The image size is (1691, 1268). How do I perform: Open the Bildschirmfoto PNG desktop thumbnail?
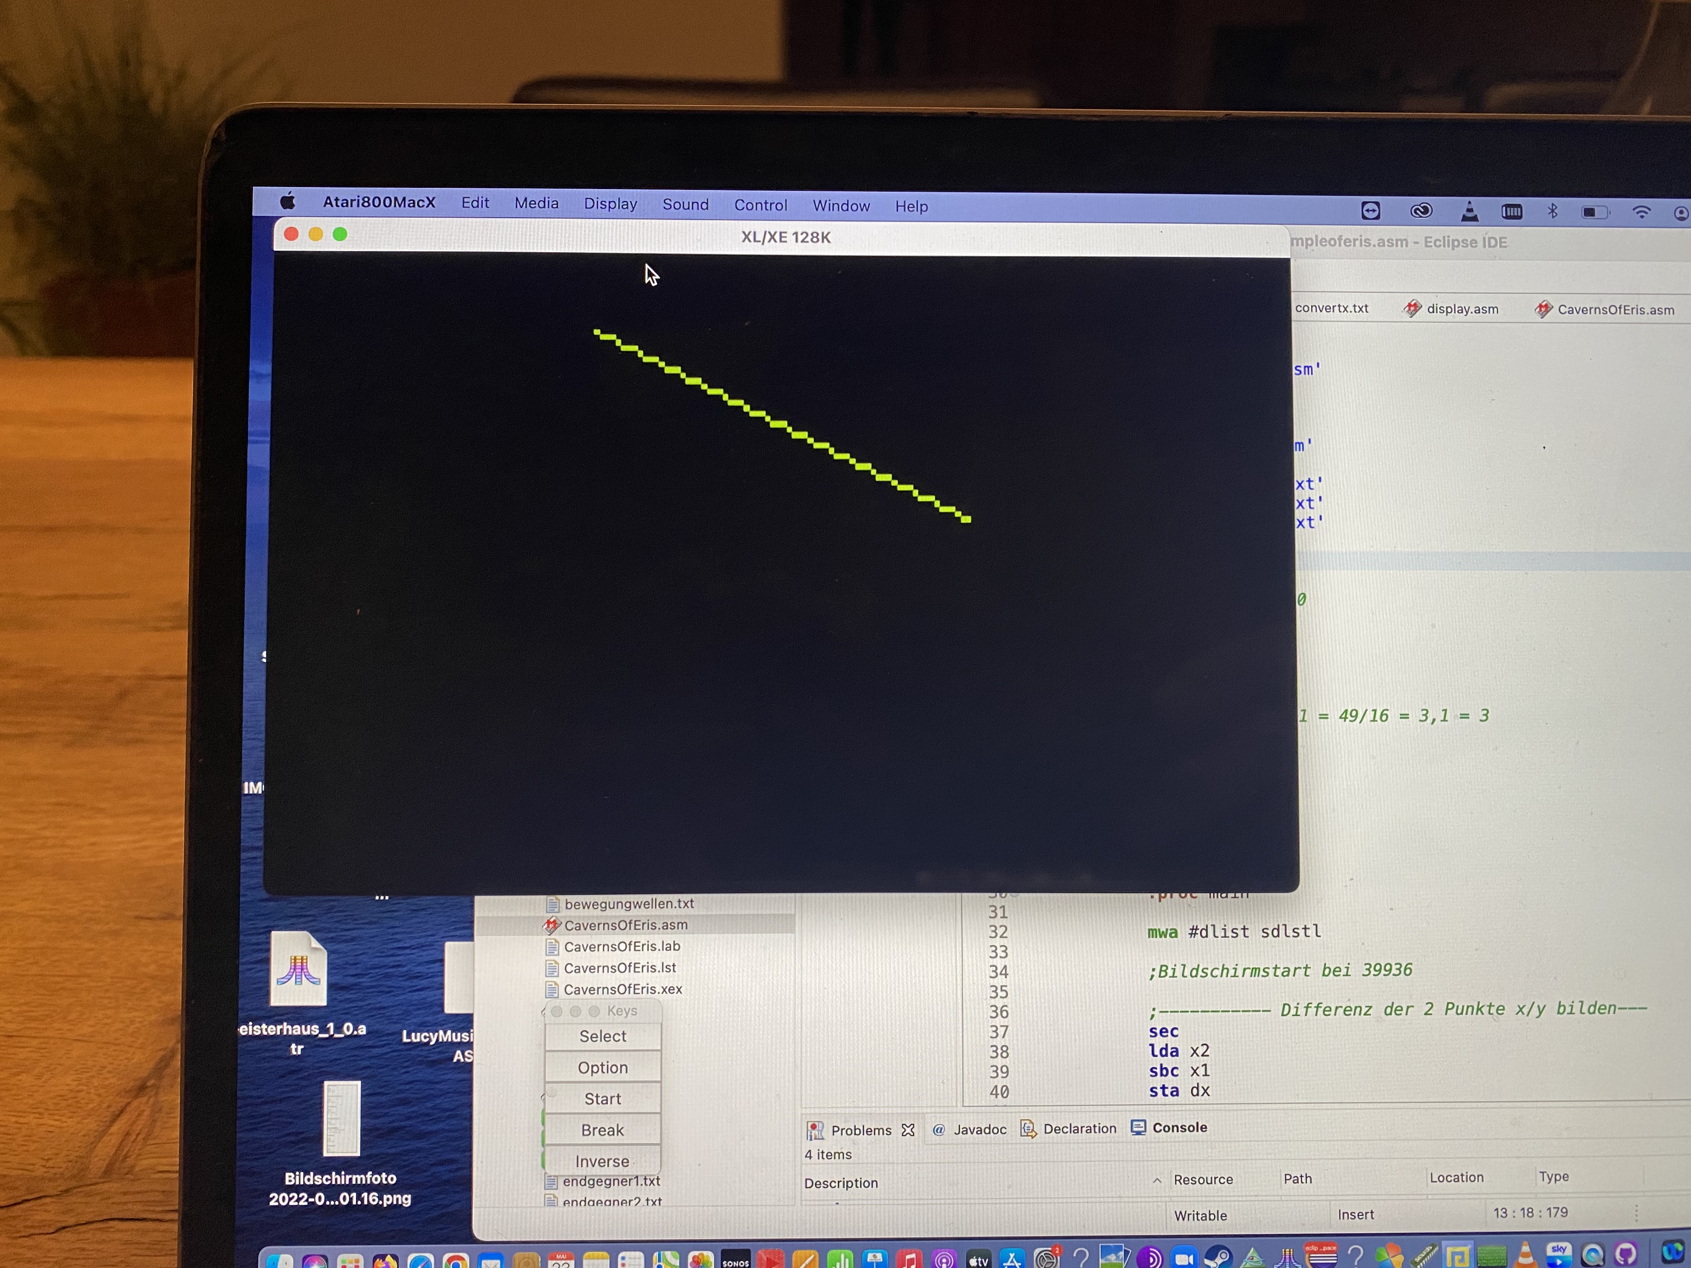tap(341, 1119)
